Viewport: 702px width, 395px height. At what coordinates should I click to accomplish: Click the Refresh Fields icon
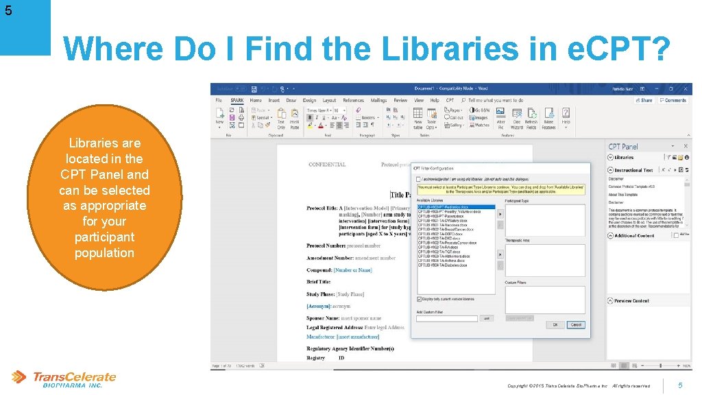531,116
